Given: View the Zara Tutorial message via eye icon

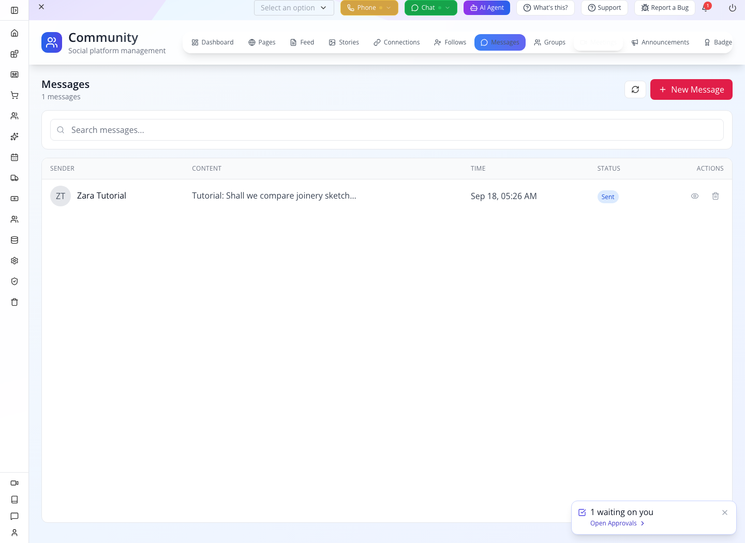Looking at the screenshot, I should point(695,196).
